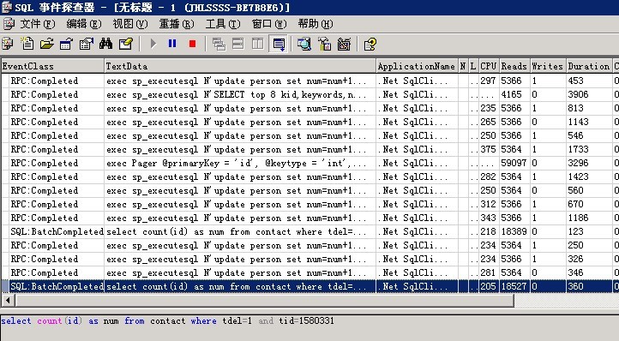
Task: Click the Writes column header
Action: coord(548,66)
